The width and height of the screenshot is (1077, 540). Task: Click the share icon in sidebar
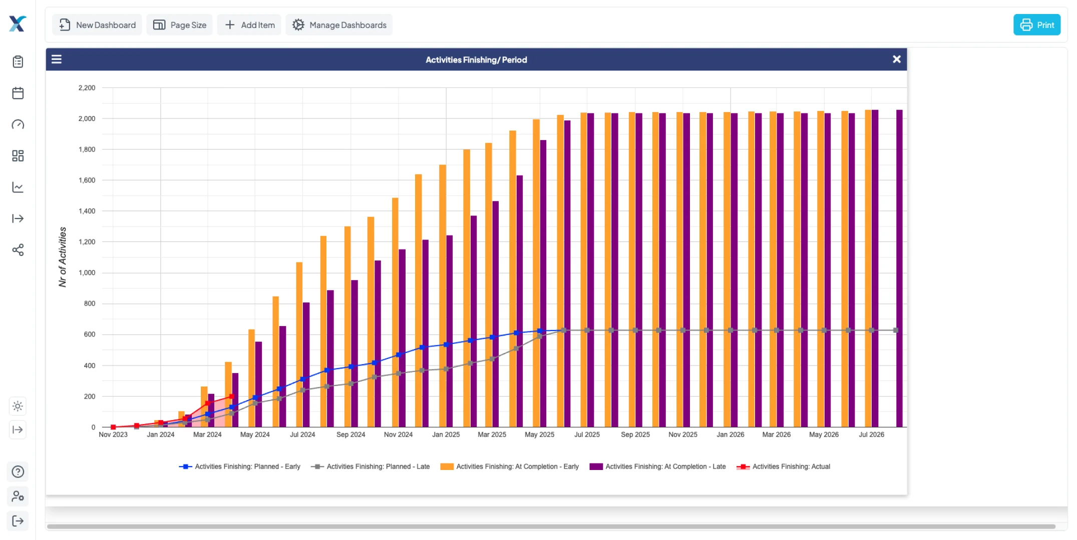point(18,250)
